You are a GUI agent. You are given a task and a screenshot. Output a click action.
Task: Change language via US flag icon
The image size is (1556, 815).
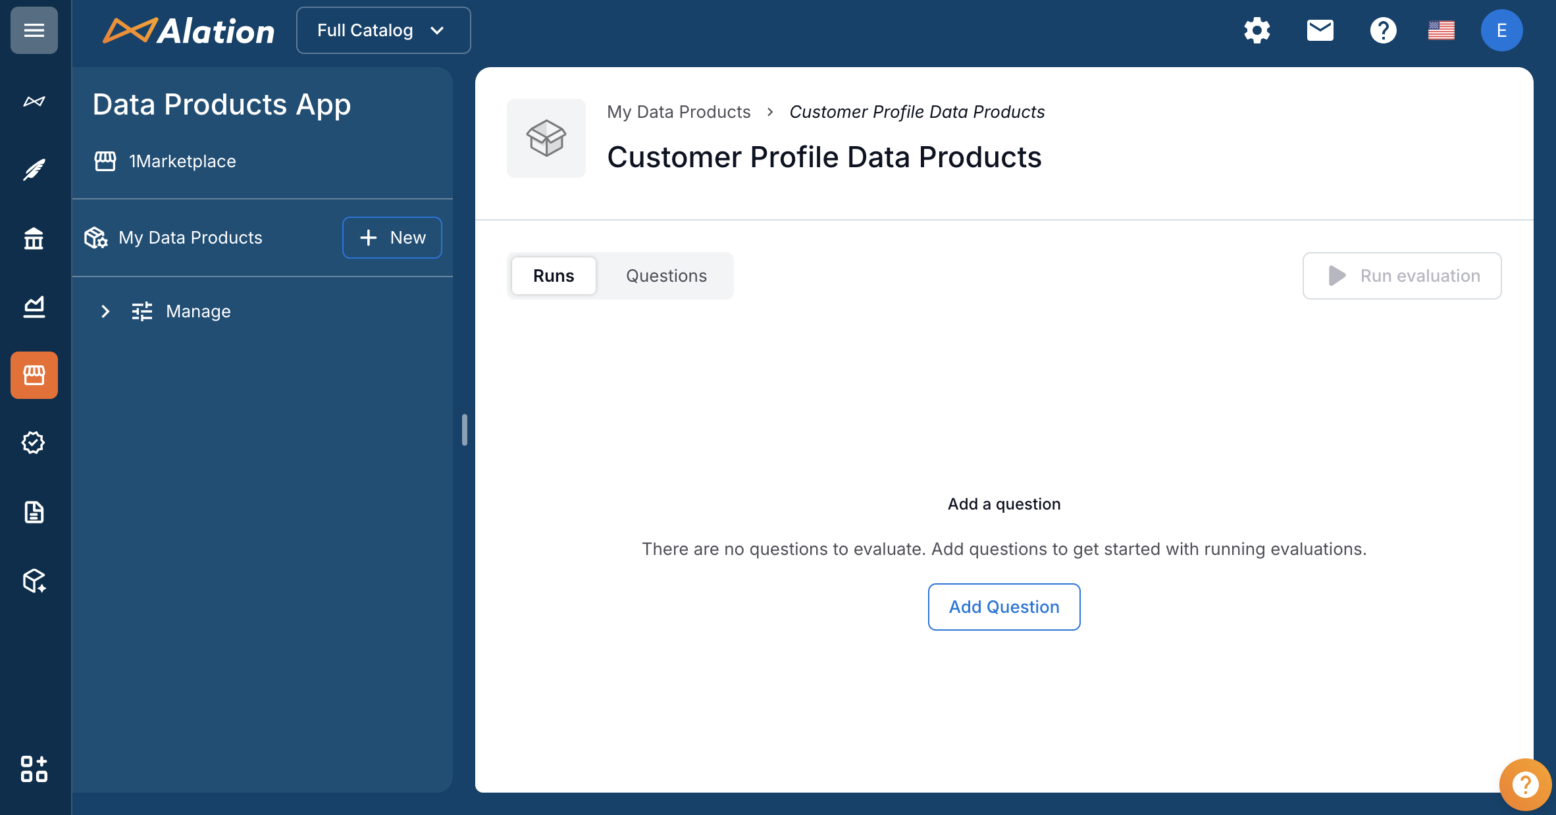[1441, 30]
